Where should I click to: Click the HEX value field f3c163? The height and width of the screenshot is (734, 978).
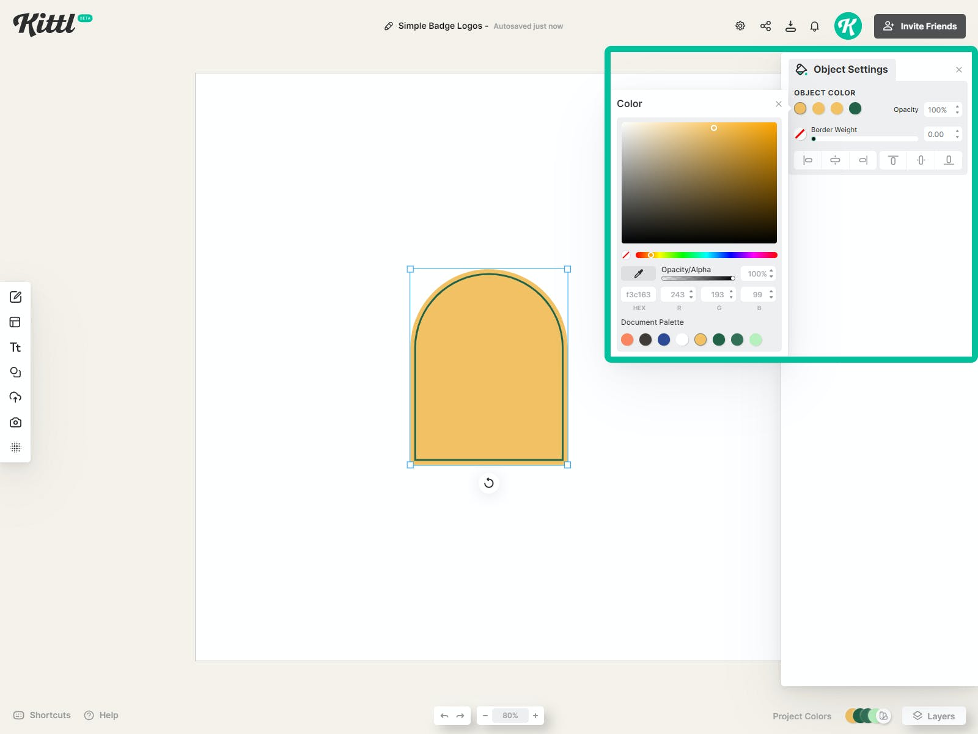tap(639, 294)
